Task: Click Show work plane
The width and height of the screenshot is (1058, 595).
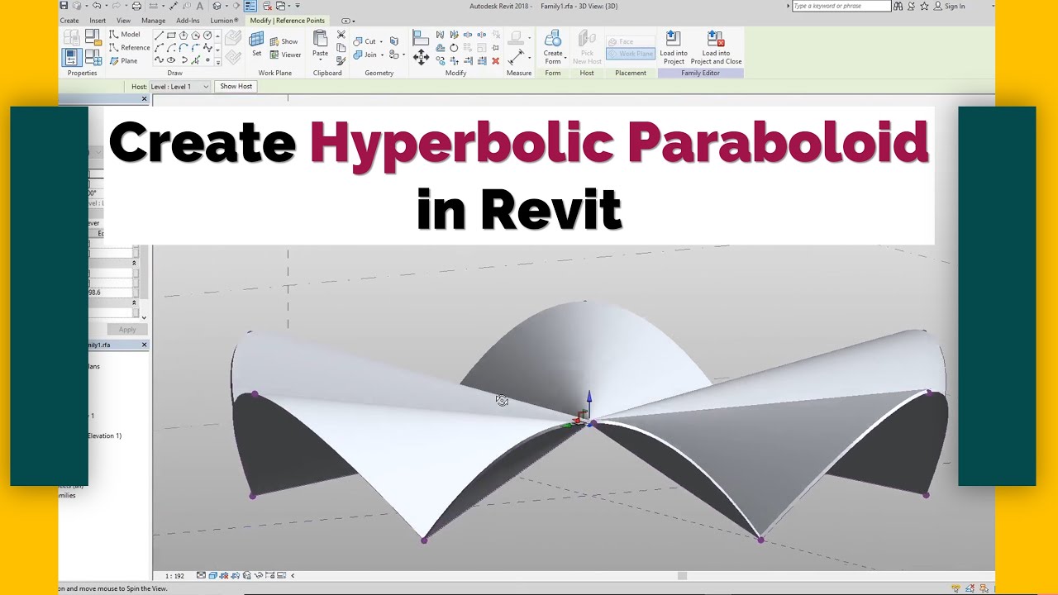Action: tap(284, 41)
